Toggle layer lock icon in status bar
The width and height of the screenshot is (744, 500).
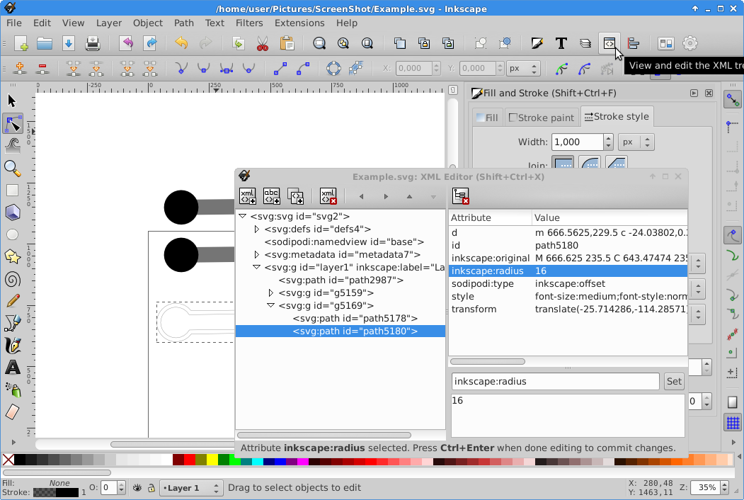(151, 488)
